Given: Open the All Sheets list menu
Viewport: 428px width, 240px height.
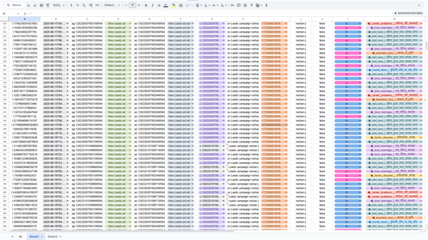Looking at the screenshot, I should click(20, 236).
